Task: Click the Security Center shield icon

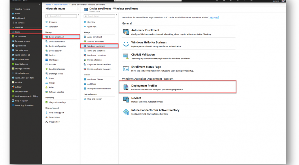Action: (x=13, y=91)
